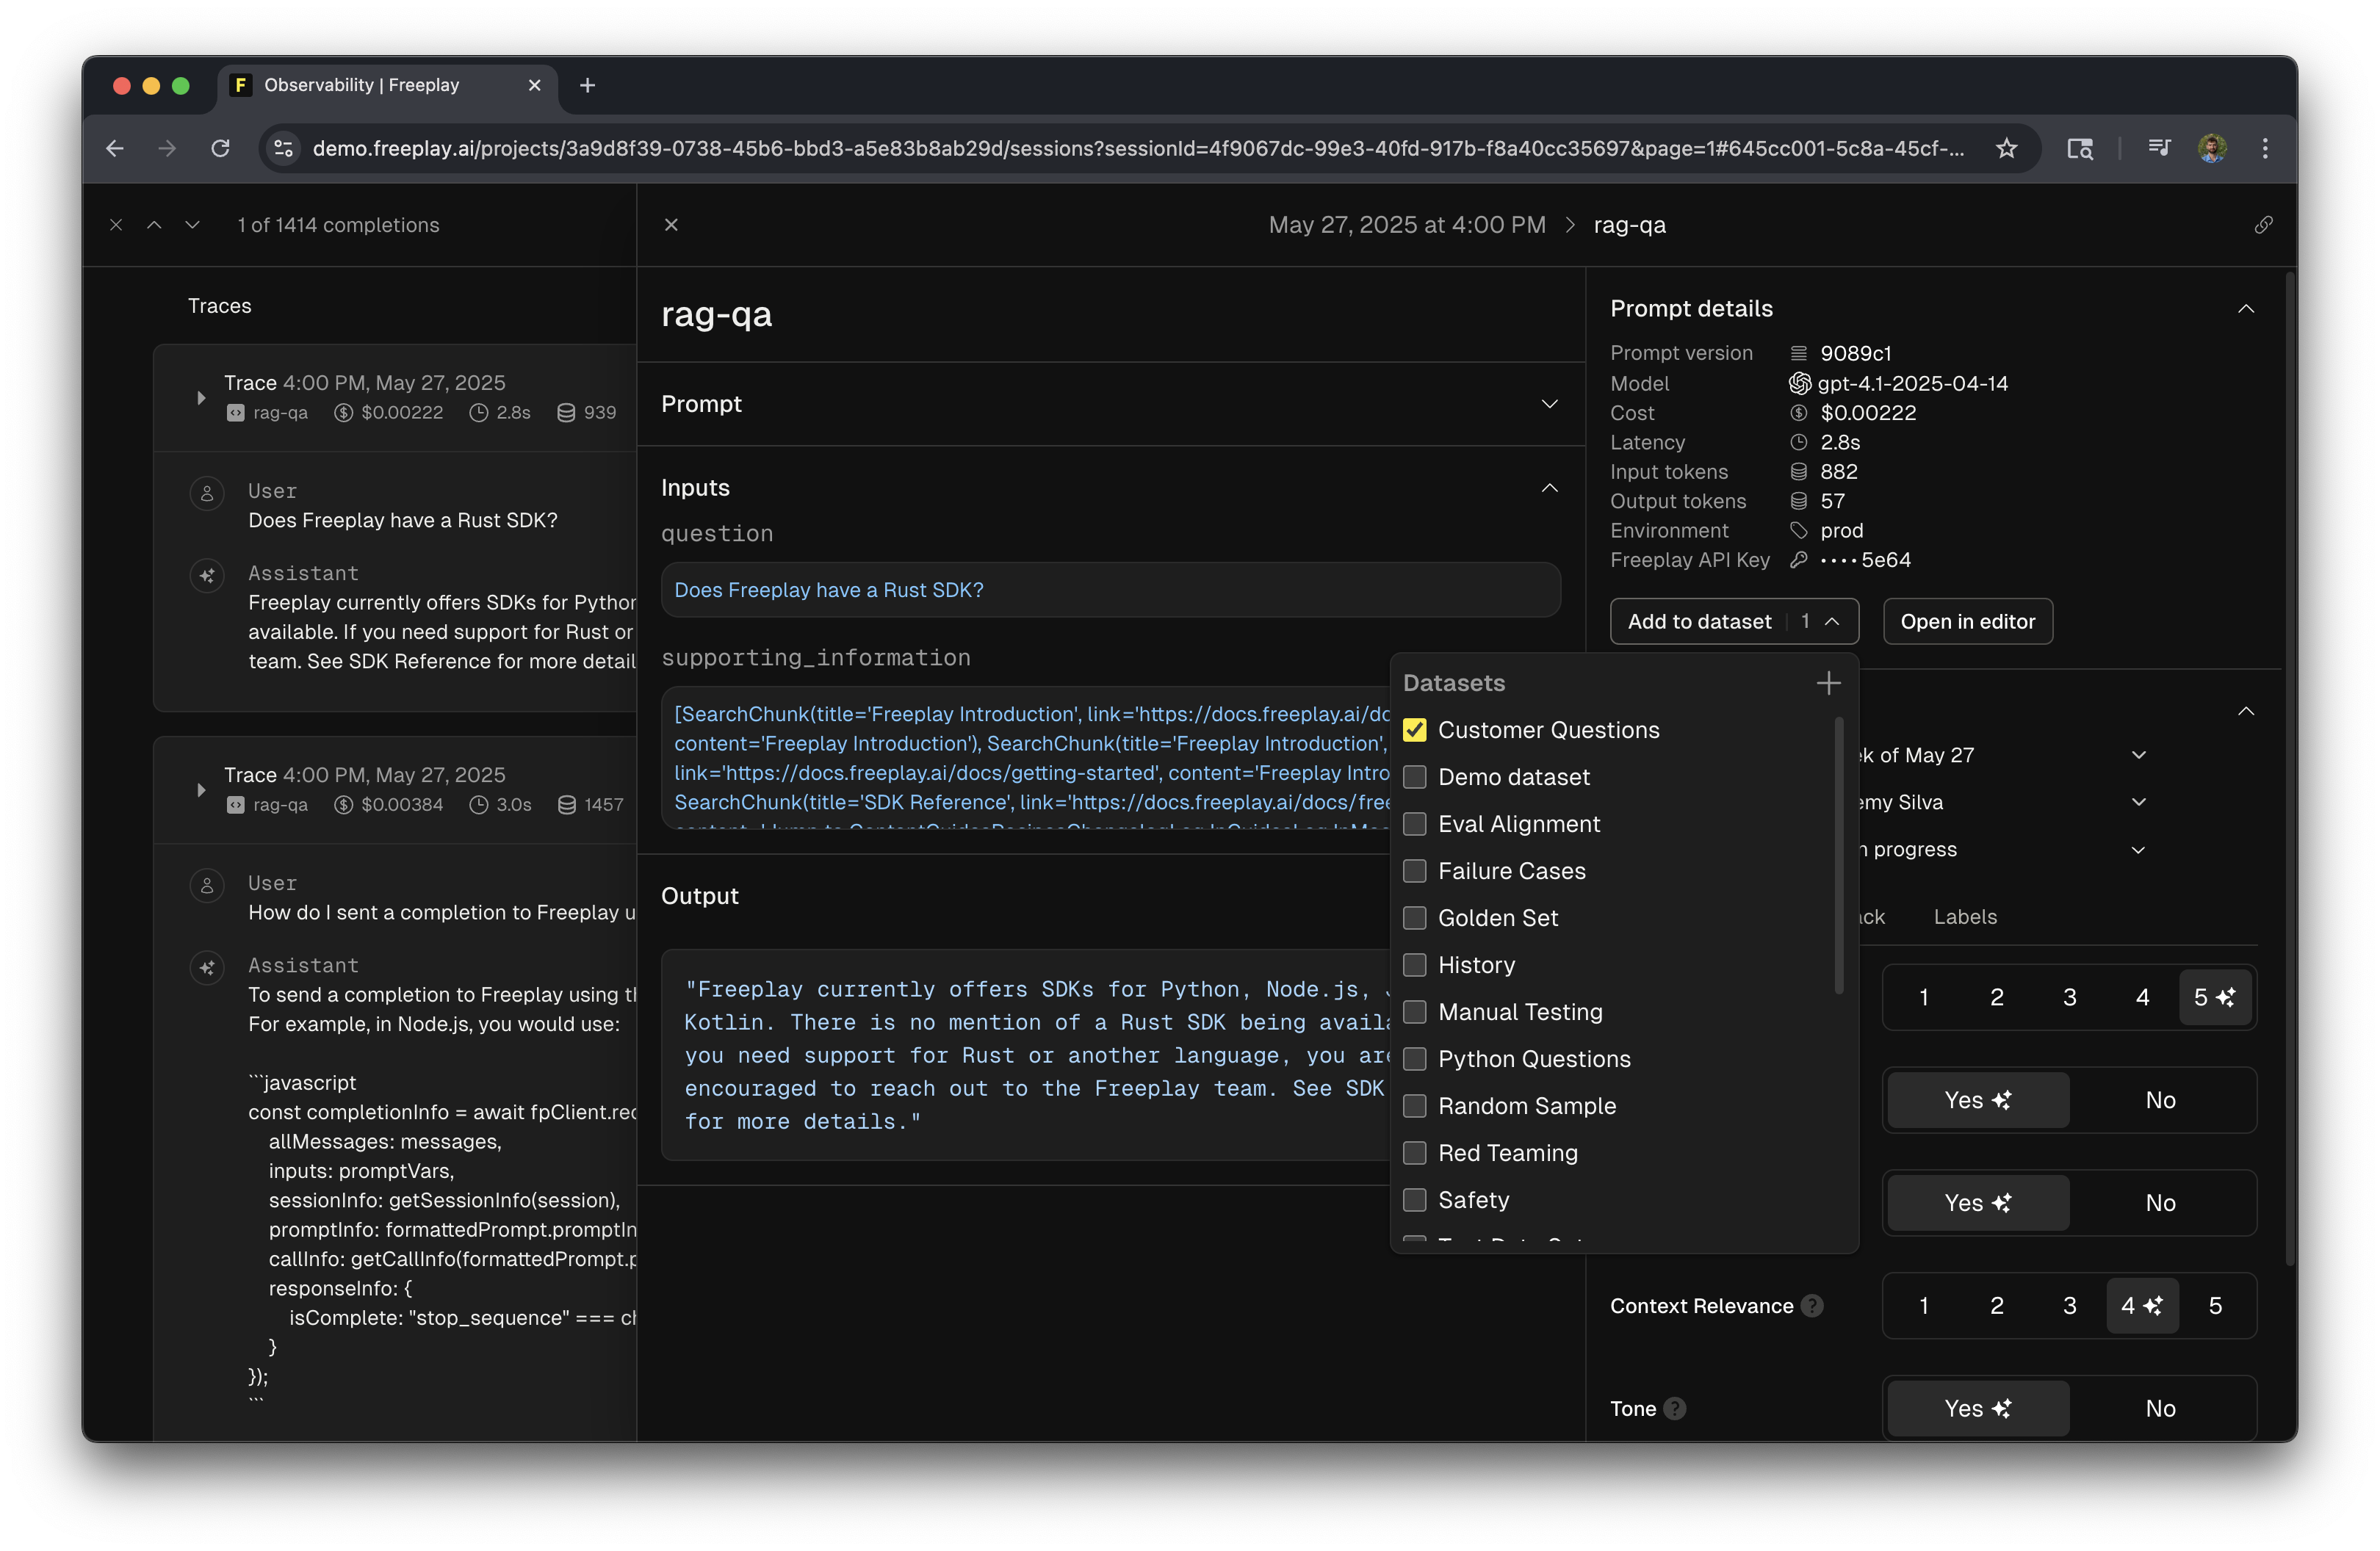Collapse the Prompt details section
The image size is (2380, 1551).
(2246, 309)
